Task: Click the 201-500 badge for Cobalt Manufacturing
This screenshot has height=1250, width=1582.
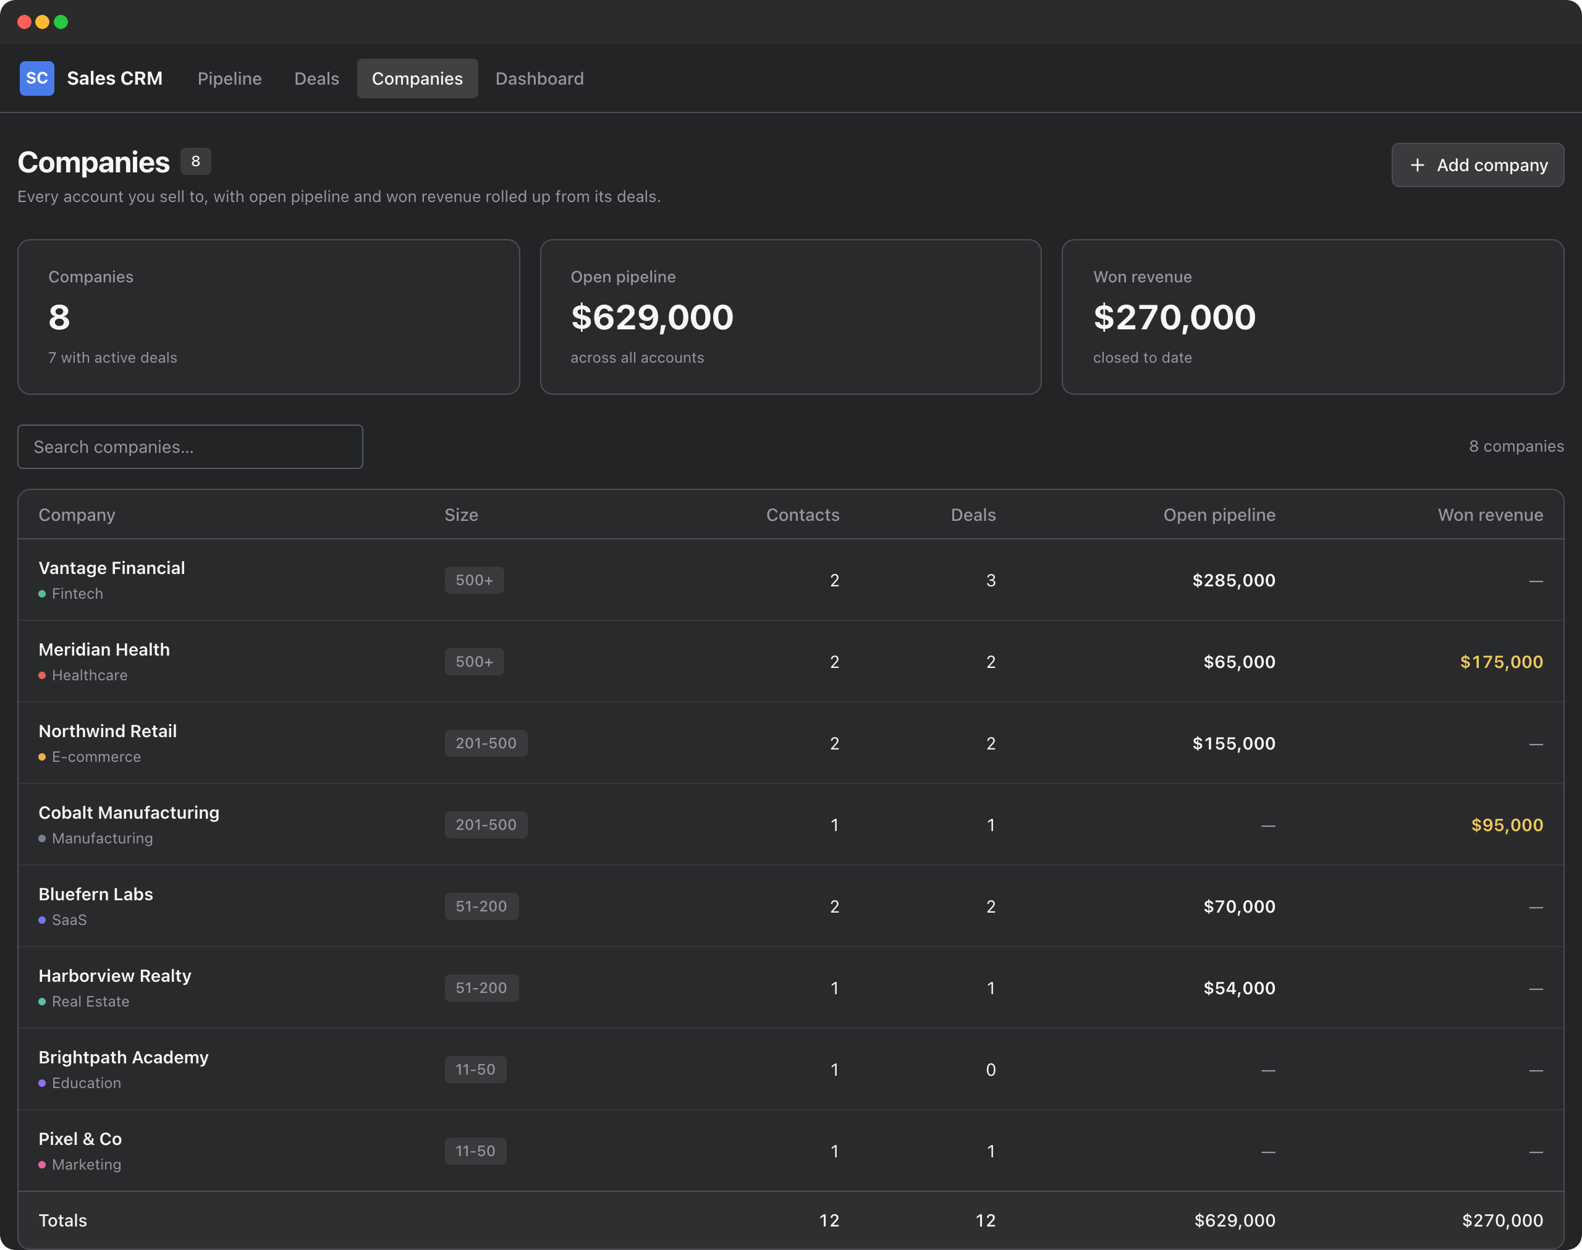Action: [x=486, y=825]
